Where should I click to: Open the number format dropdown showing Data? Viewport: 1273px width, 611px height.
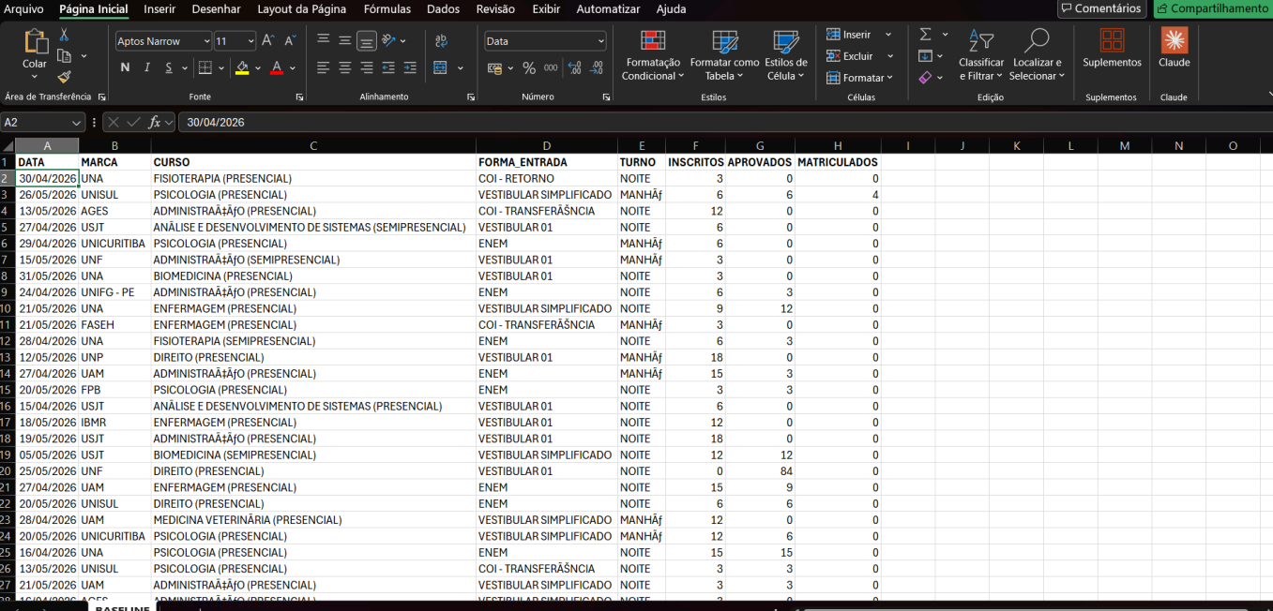coord(600,41)
